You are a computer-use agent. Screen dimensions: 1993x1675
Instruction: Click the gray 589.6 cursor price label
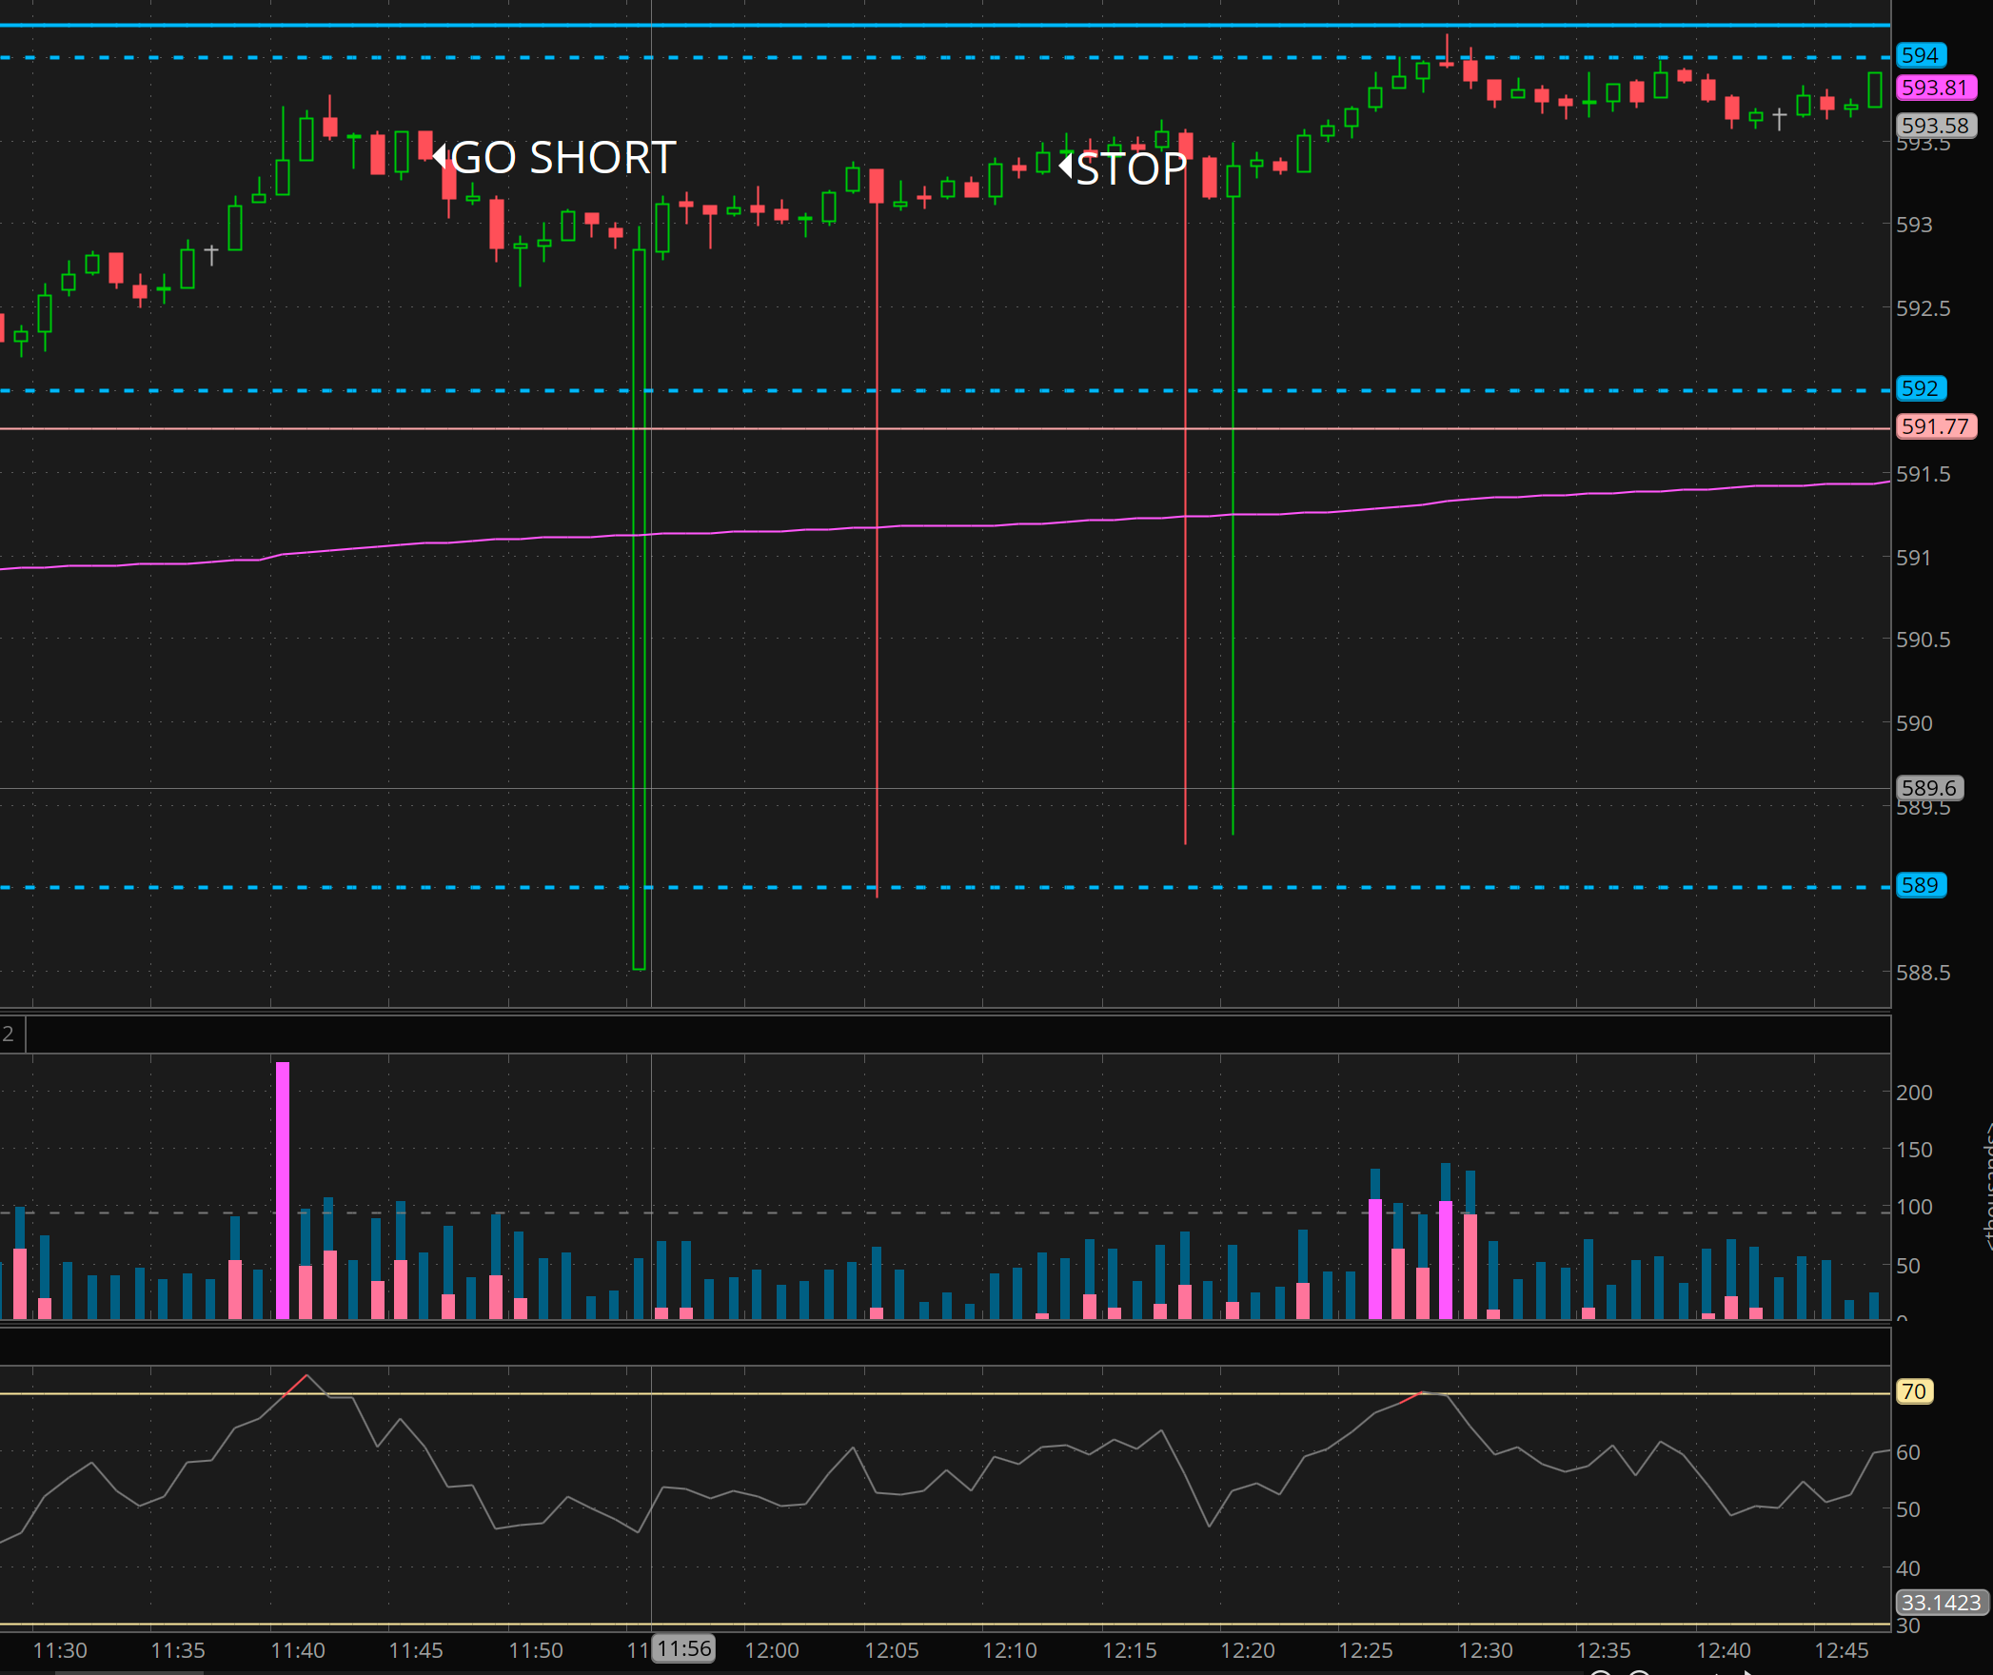click(x=1929, y=788)
